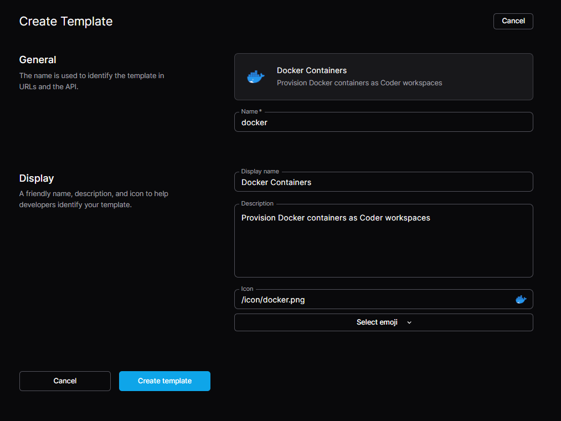Click the chevron next to Select emoji
Viewport: 561px width, 421px height.
pos(409,322)
